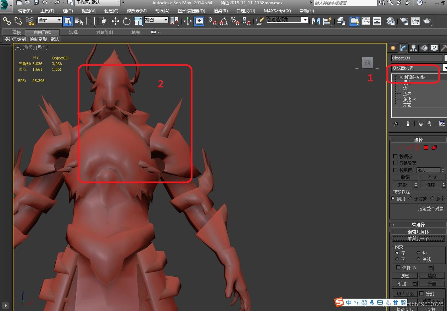Open the 创建选择集 dropdown
The height and width of the screenshot is (311, 447).
304,20
